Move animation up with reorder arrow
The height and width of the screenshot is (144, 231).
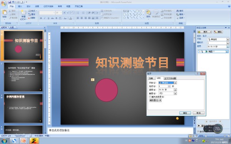coord(206,121)
